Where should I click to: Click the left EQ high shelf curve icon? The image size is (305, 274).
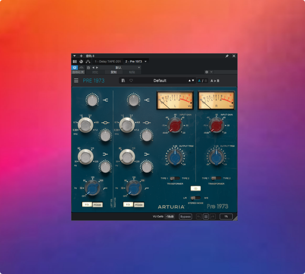[x=105, y=100]
